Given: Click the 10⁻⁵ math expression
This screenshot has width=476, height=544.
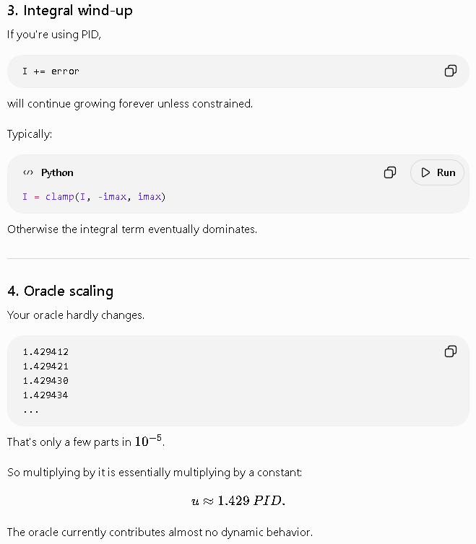Looking at the screenshot, I should tap(148, 440).
